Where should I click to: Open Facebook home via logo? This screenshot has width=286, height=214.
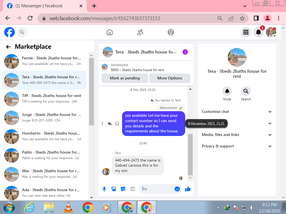[9, 32]
